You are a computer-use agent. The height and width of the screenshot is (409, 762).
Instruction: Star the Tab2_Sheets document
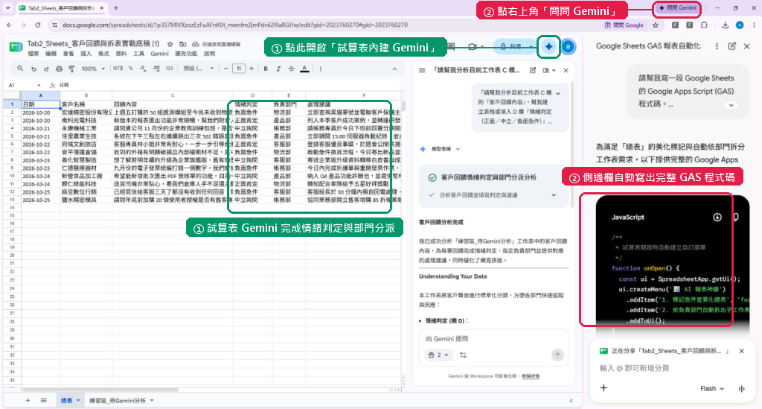click(x=170, y=44)
